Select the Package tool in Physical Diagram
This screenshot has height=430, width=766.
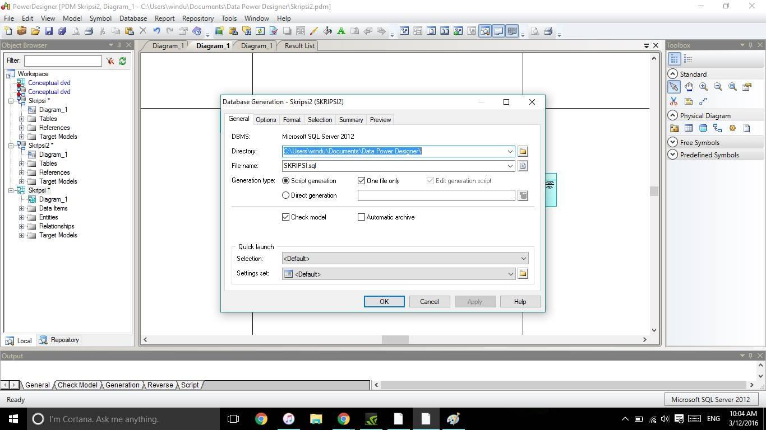coord(674,128)
